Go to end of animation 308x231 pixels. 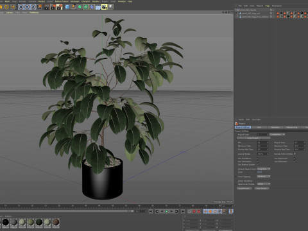(183, 211)
